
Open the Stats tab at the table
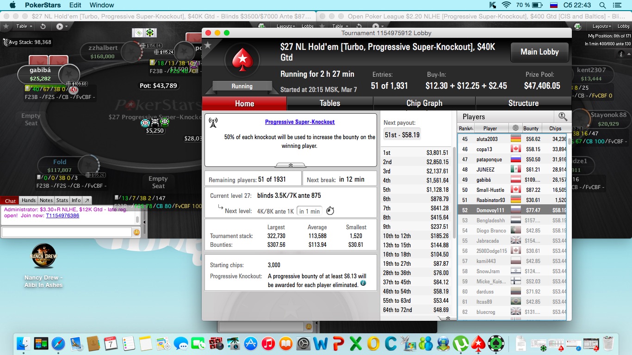tap(62, 201)
